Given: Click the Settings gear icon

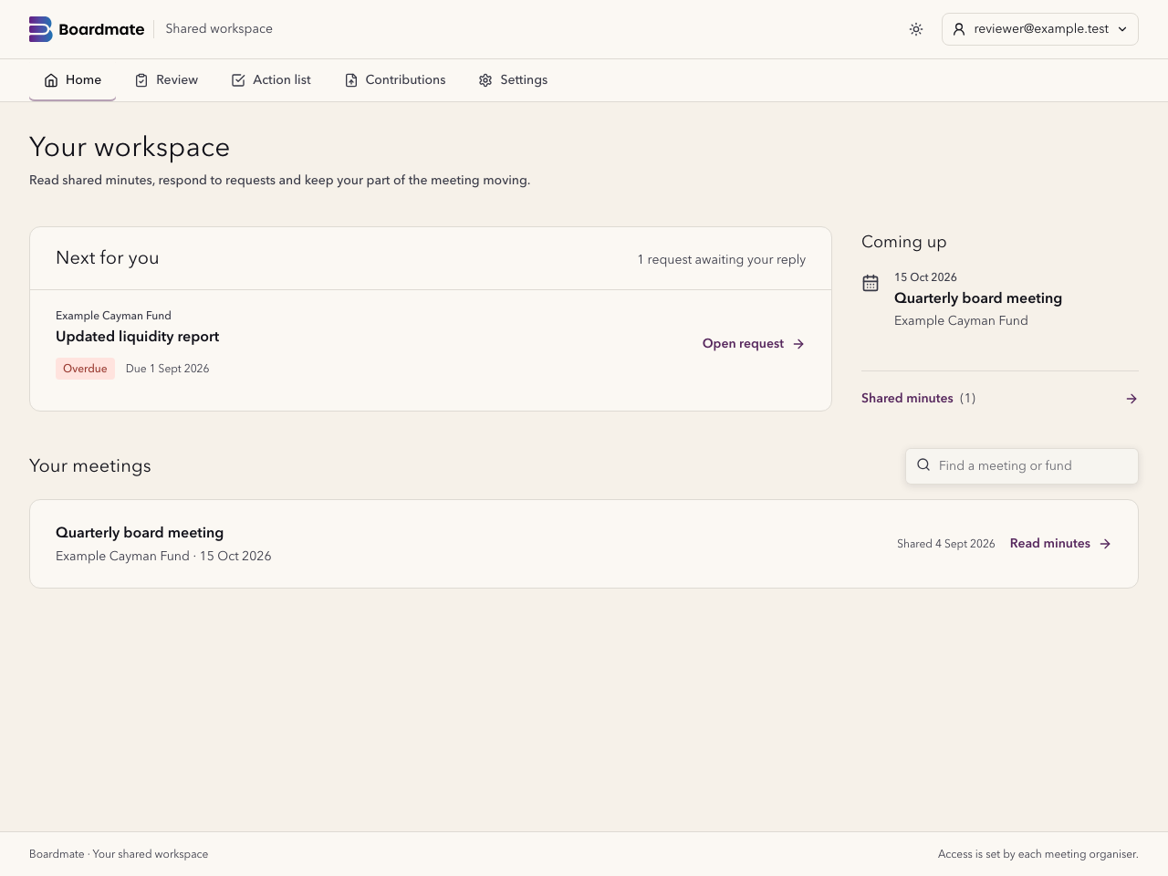Looking at the screenshot, I should coord(485,80).
